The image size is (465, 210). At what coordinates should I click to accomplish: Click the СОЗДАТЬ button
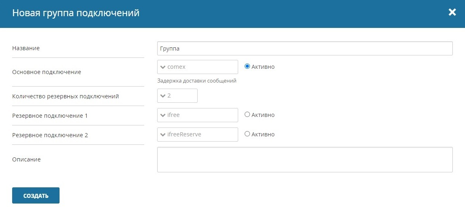36,195
